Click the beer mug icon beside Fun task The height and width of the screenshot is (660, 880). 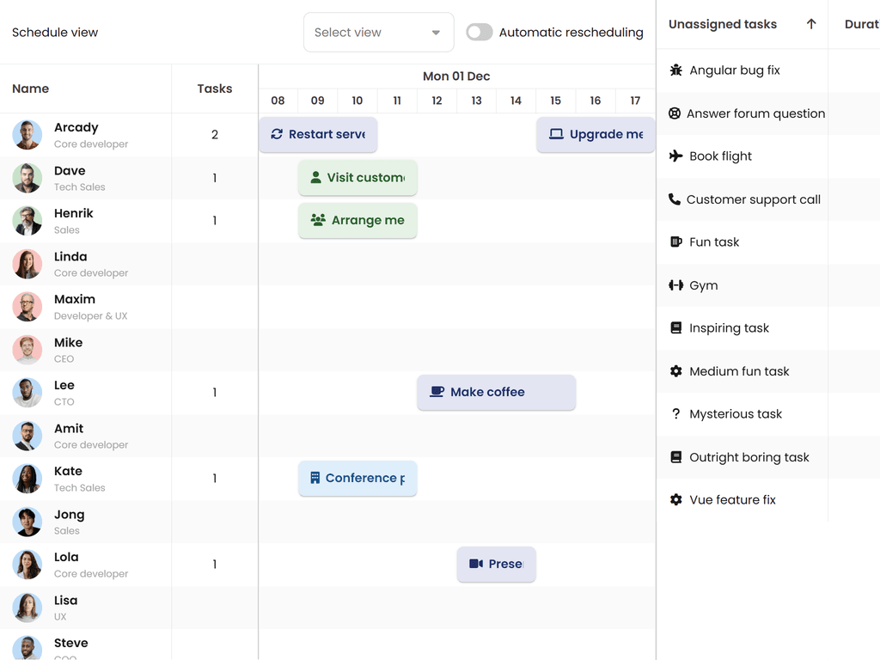675,242
